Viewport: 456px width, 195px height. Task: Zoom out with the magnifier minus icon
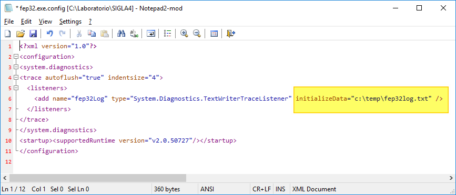197,34
